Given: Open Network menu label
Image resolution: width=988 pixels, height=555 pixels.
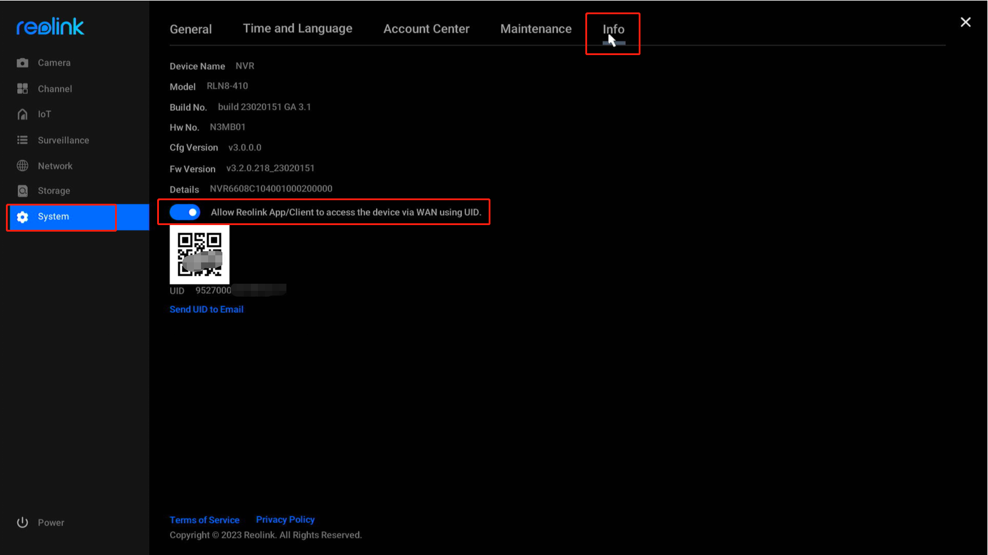Looking at the screenshot, I should (x=55, y=166).
